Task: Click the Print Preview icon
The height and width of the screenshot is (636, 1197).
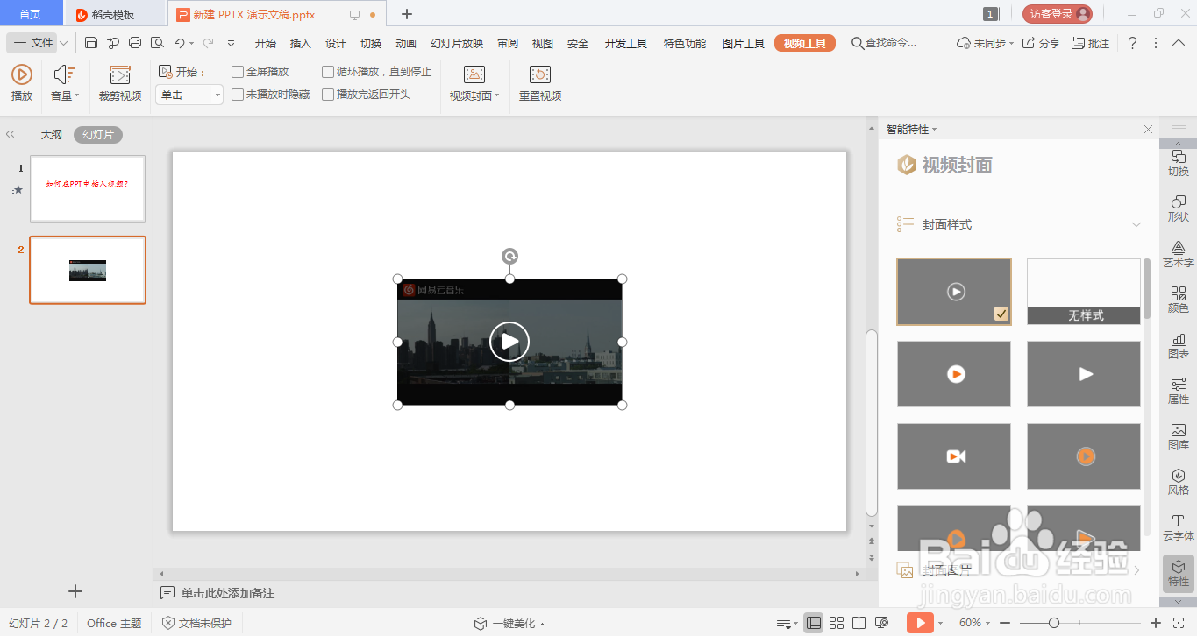Action: coord(157,42)
